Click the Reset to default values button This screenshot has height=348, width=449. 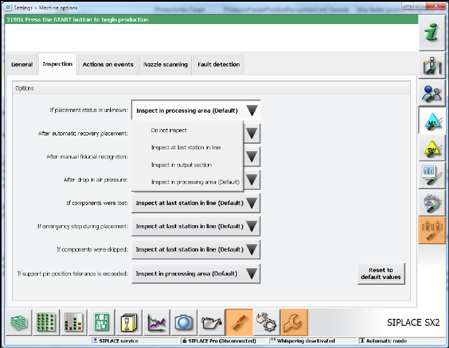pos(381,273)
